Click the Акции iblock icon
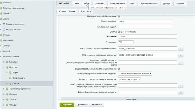The image size is (195, 109). tap(10, 72)
